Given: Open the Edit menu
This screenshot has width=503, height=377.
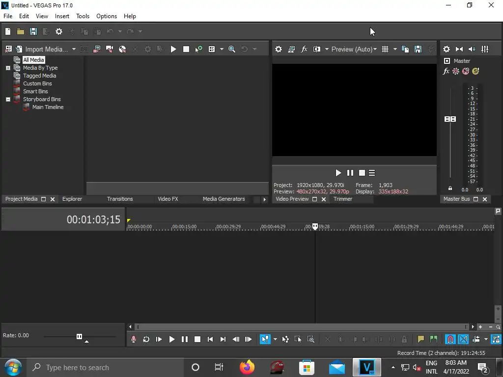Looking at the screenshot, I should (x=24, y=16).
